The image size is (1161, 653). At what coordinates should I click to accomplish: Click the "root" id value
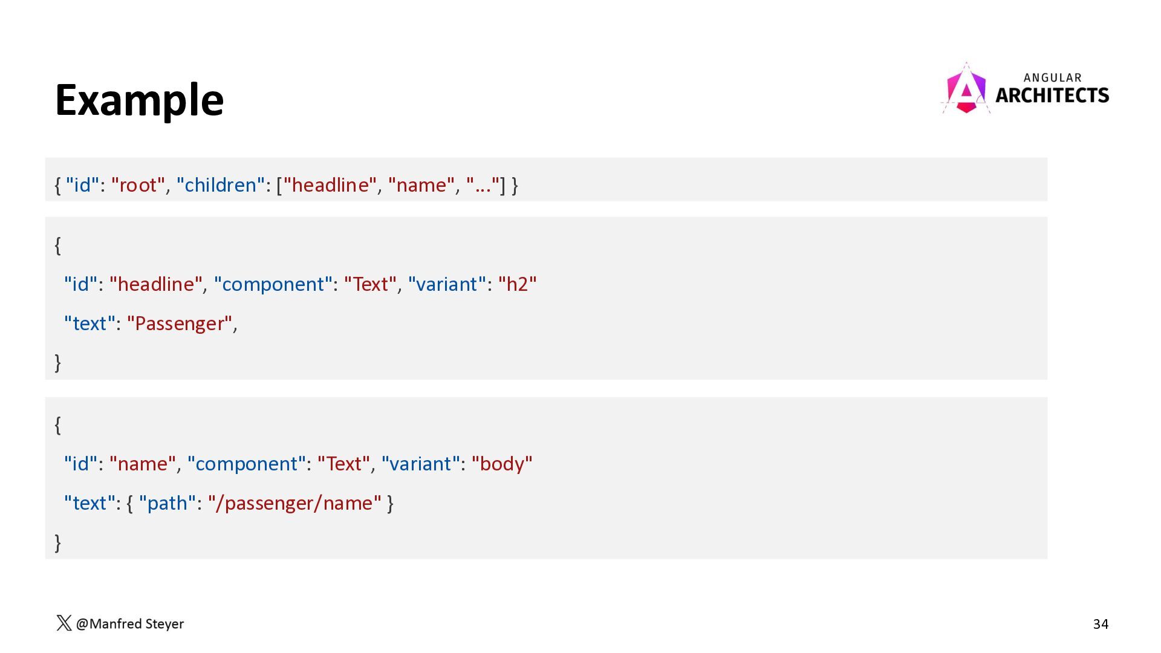tap(138, 184)
